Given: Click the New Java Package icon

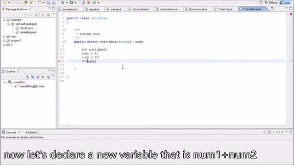Looking at the screenshot, I should (x=89, y=3).
